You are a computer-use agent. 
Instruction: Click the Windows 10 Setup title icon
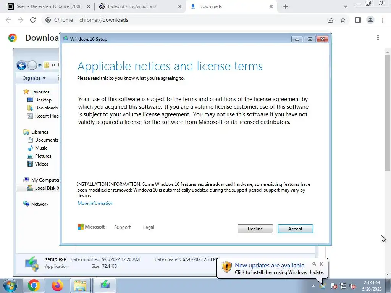click(x=66, y=39)
